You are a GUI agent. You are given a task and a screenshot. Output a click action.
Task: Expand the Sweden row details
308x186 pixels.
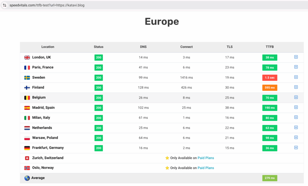[296, 77]
